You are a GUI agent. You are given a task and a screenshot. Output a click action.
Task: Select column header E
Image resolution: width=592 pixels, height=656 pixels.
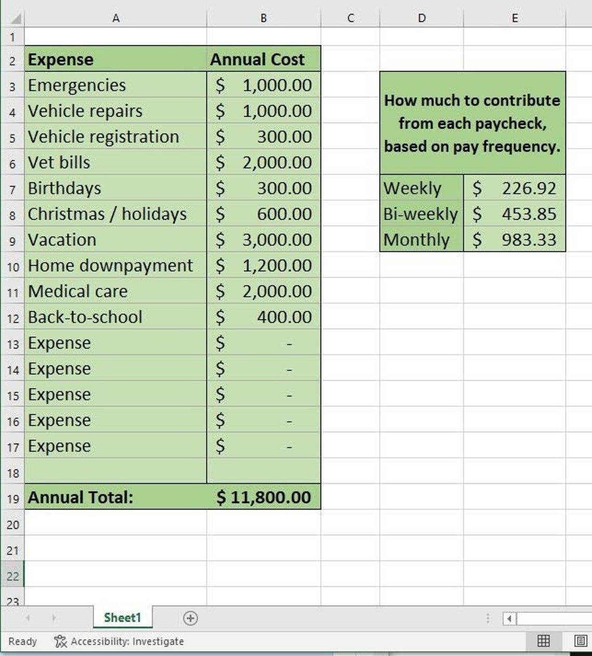click(x=515, y=17)
